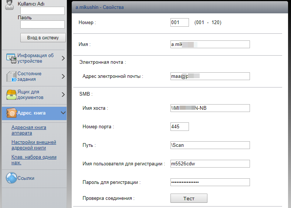291x208 pixels.
Task: Click the '(001 - 120)' range text
Action: tap(208, 23)
